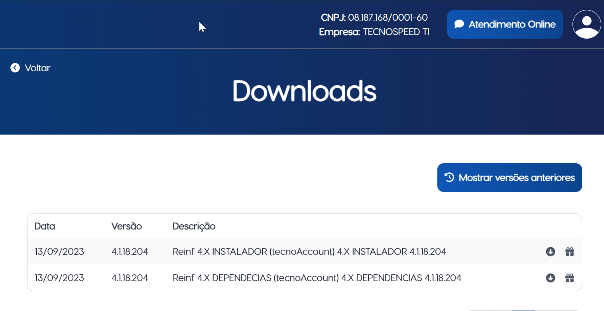Click the CNPJ number 08.187.168/0001-60
This screenshot has width=604, height=311.
pos(388,18)
